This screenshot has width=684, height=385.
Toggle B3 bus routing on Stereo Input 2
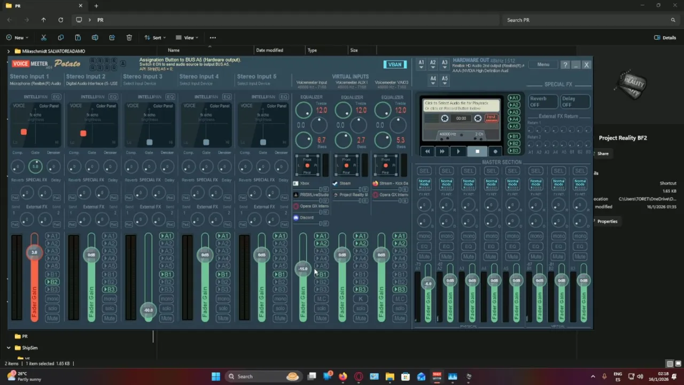(110, 289)
